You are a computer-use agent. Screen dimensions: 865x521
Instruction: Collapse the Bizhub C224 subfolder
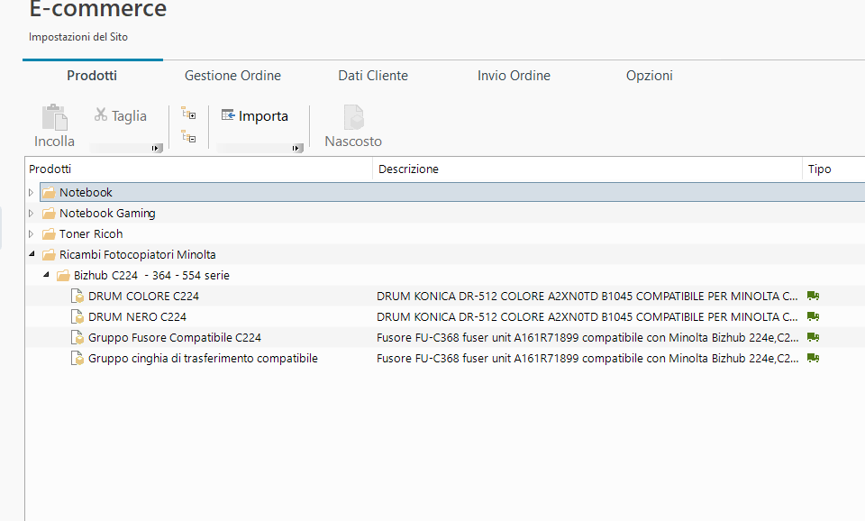[46, 276]
